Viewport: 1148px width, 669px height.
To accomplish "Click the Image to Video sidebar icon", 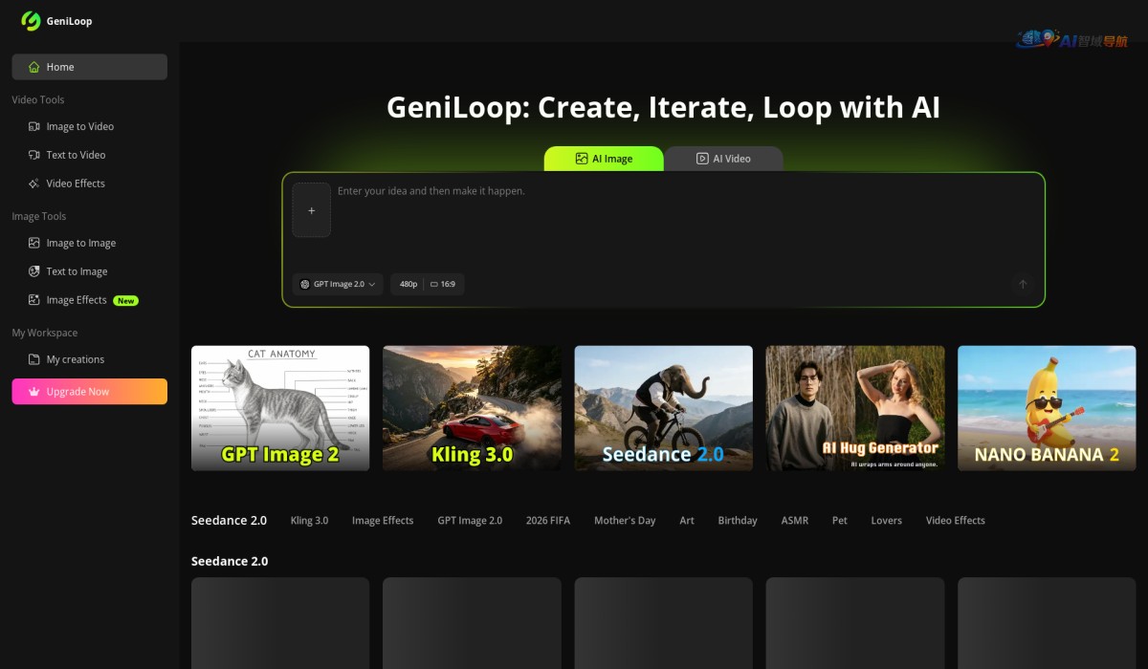I will 34,126.
